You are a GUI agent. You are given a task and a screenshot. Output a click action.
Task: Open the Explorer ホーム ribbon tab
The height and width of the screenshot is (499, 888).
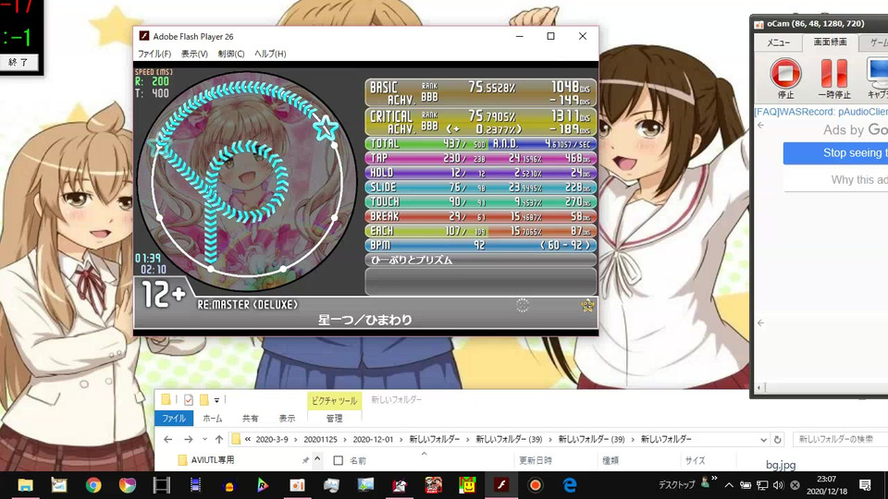pyautogui.click(x=213, y=418)
